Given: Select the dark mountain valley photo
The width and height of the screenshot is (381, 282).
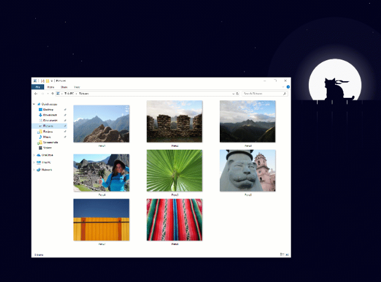Looking at the screenshot, I should tap(248, 122).
